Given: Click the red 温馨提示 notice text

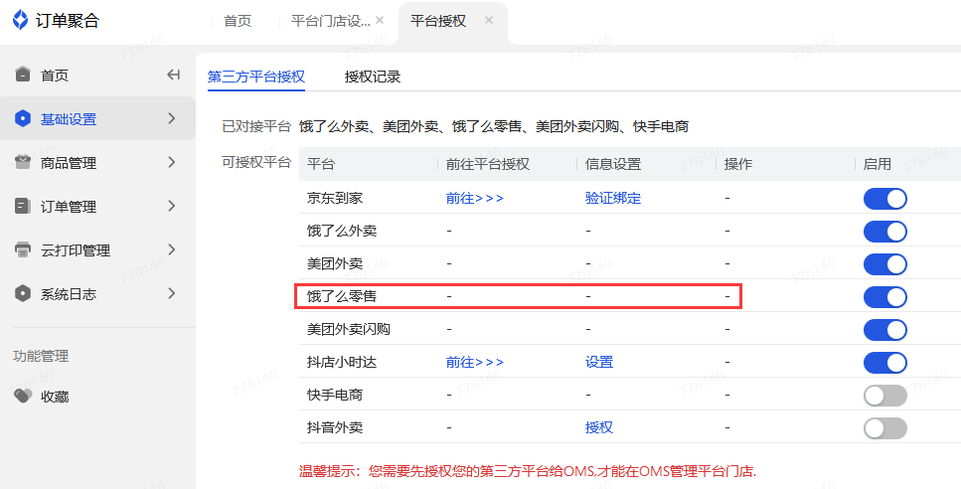Looking at the screenshot, I should 528,471.
